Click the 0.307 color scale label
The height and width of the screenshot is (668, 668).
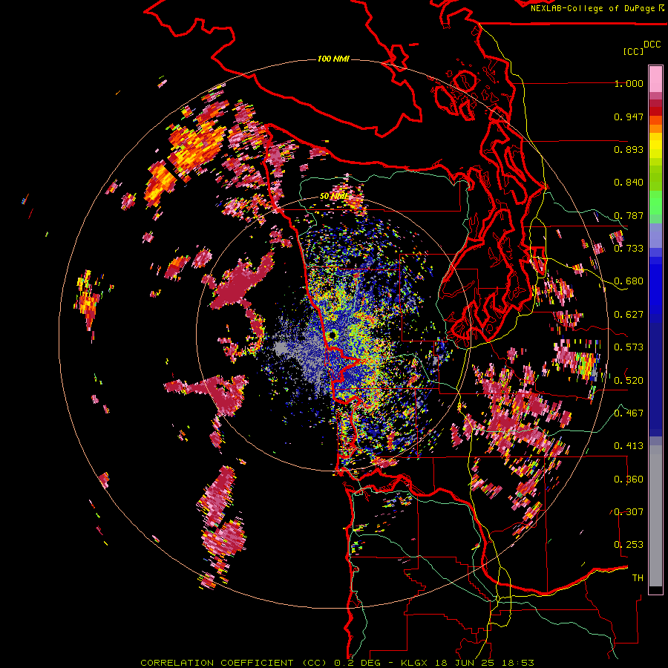(629, 511)
